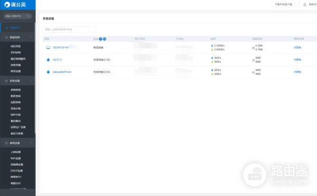Click the upload arrow showing 5.53KB/s

(x=212, y=45)
